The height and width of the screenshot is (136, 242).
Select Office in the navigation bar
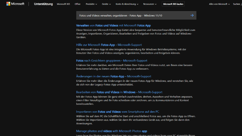[x=77, y=4]
